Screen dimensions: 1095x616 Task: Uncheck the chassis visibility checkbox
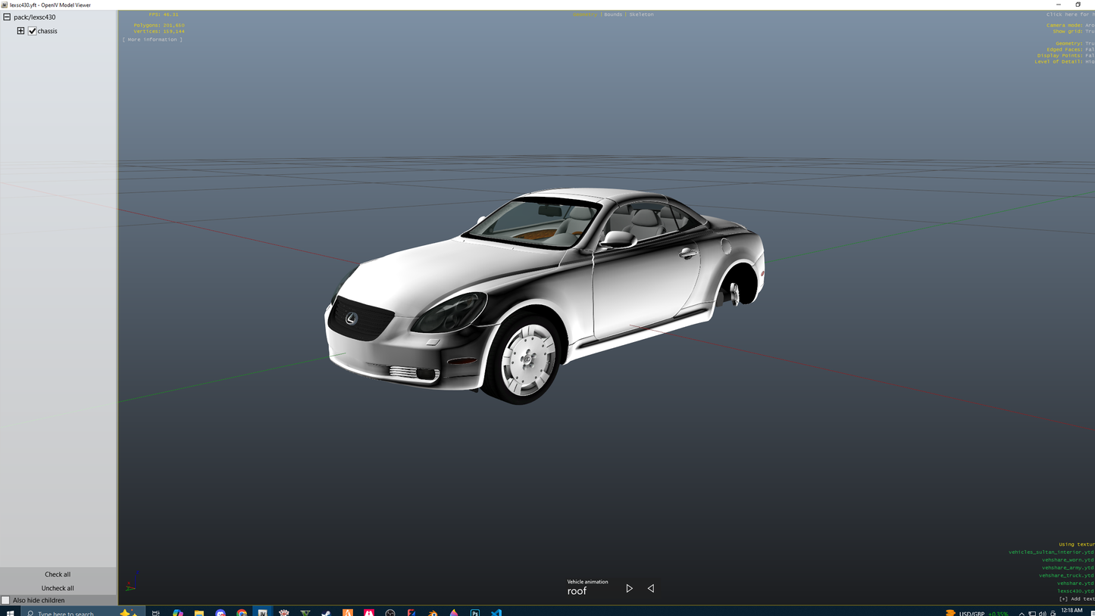pyautogui.click(x=32, y=31)
